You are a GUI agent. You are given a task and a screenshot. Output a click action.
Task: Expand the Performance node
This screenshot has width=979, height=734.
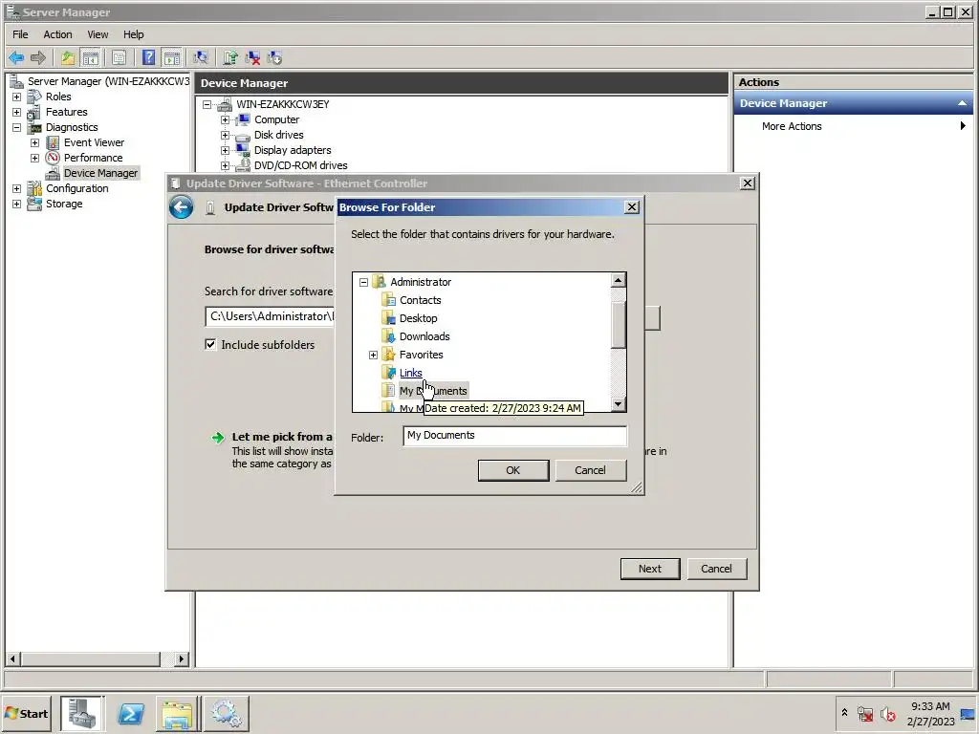tap(35, 158)
